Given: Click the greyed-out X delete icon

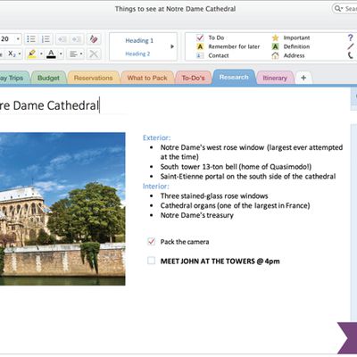Looking at the screenshot, I should [94, 54].
